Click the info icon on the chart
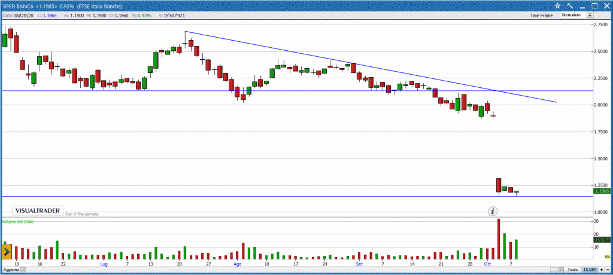The height and width of the screenshot is (275, 613). point(493,211)
